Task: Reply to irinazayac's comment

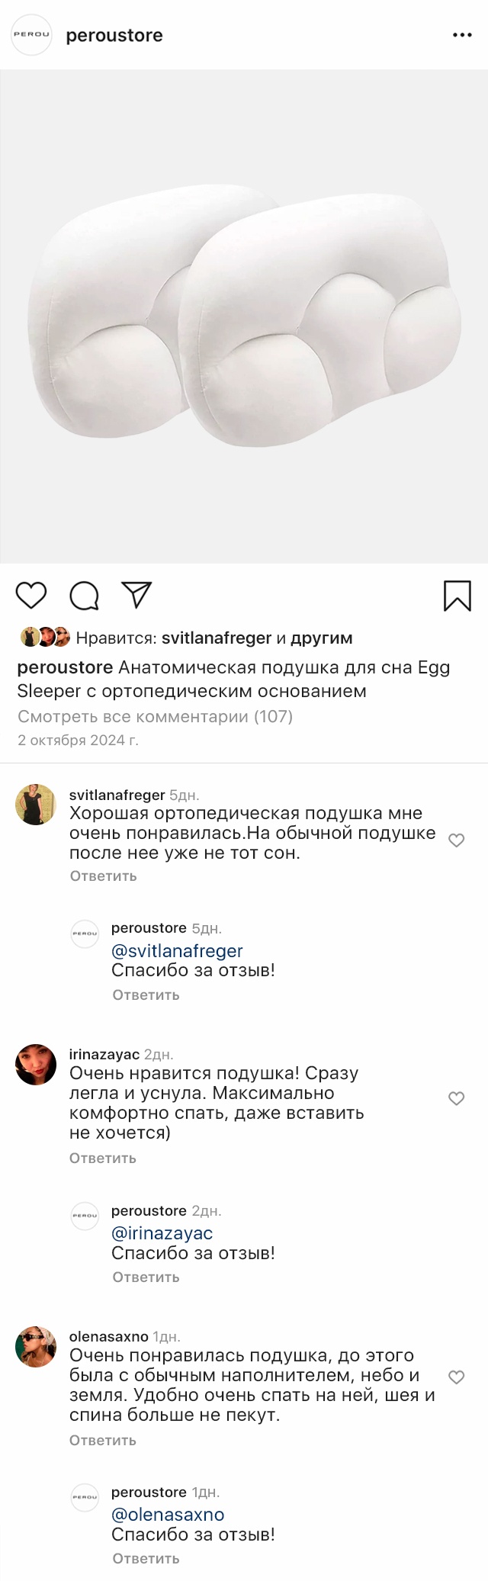Action: (103, 1158)
